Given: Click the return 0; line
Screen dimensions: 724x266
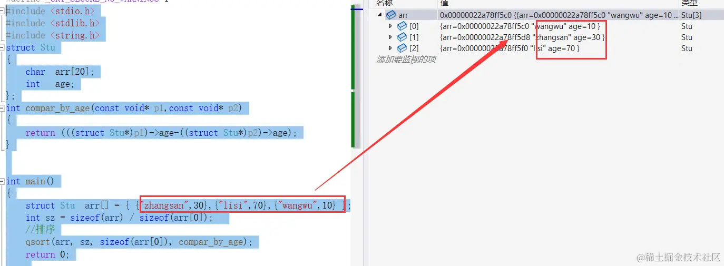Looking at the screenshot, I should point(47,254).
